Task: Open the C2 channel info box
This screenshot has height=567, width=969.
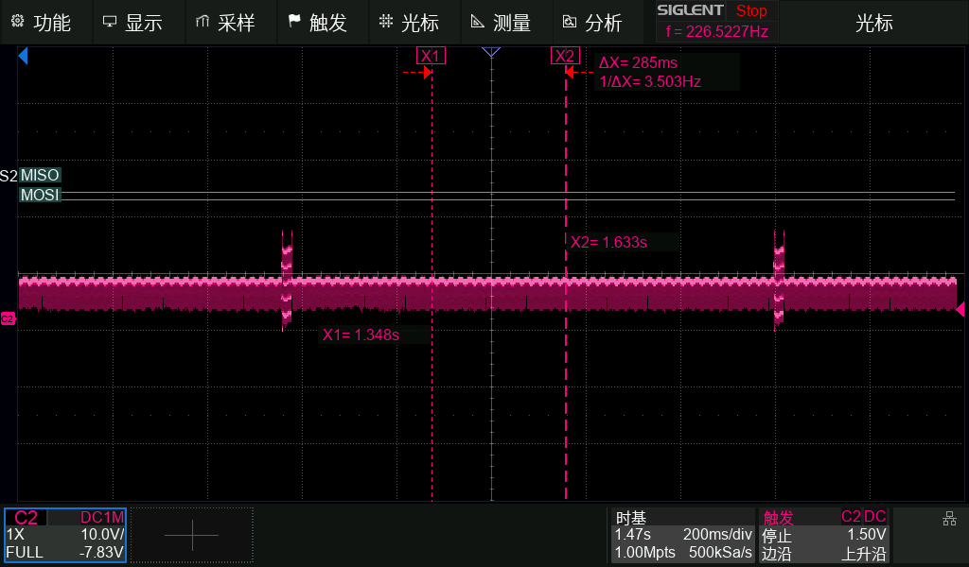Action: 65,535
